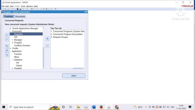
Task: Click the tree vertical scrollbar thumb
Action: click(x=43, y=57)
